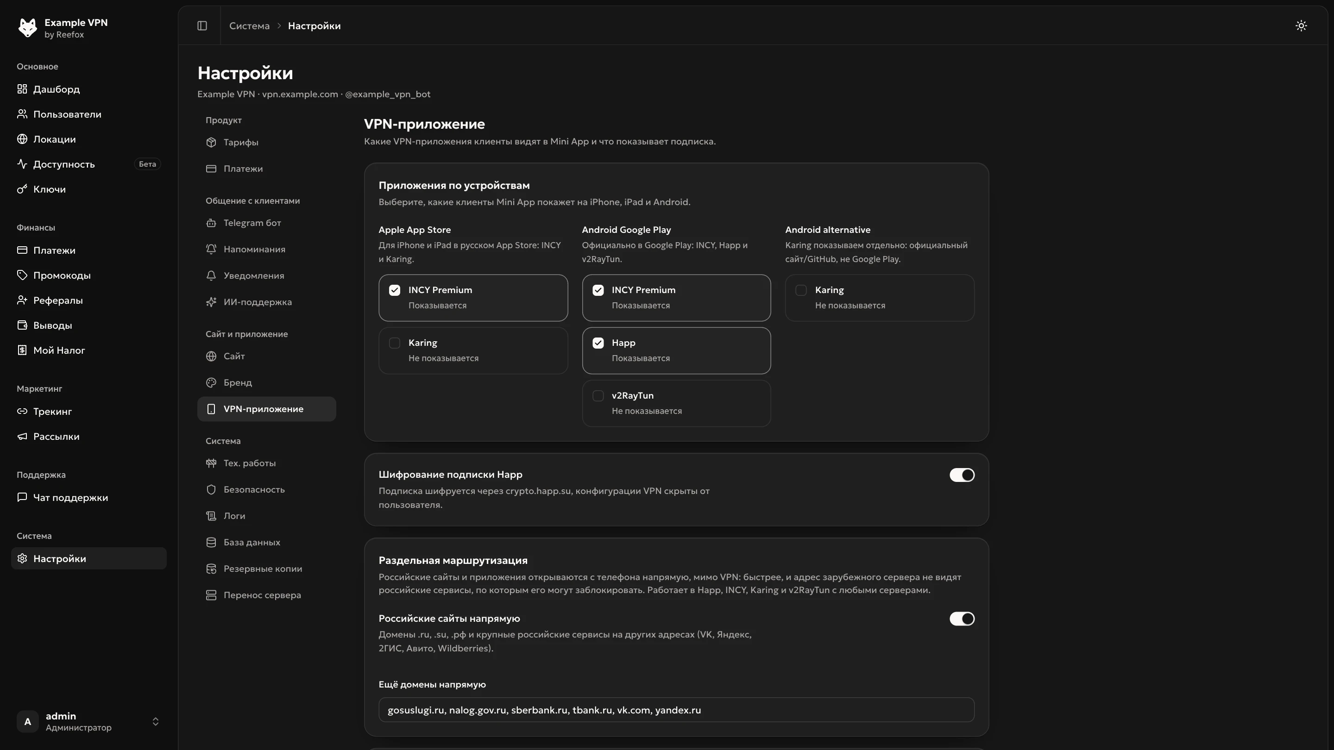This screenshot has height=750, width=1334.
Task: Click the key icon next to Ключи
Action: tap(22, 189)
